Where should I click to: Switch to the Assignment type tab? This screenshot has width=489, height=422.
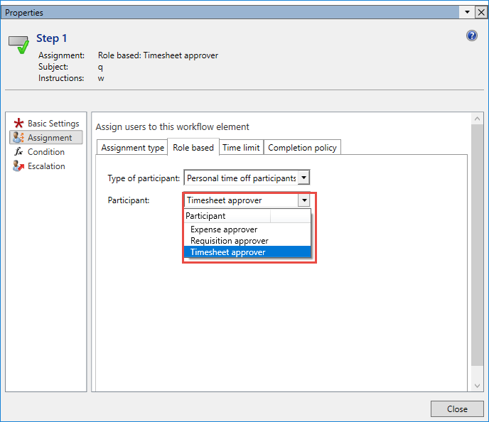click(x=132, y=148)
